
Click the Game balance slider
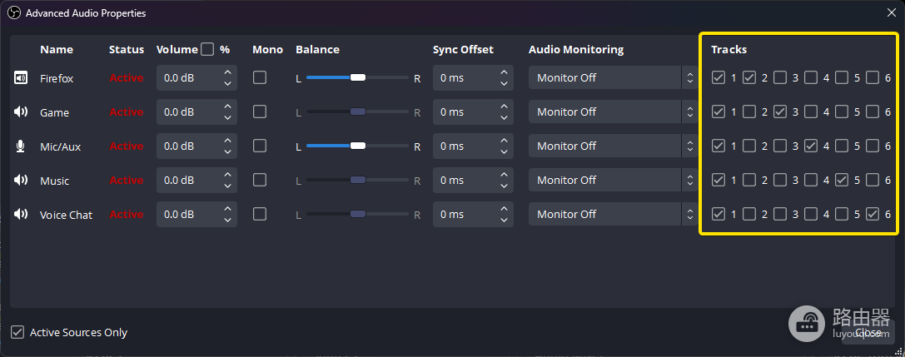[x=358, y=112]
